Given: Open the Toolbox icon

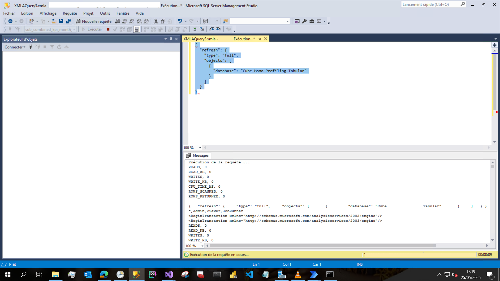Looking at the screenshot, I should pyautogui.click(x=312, y=21).
